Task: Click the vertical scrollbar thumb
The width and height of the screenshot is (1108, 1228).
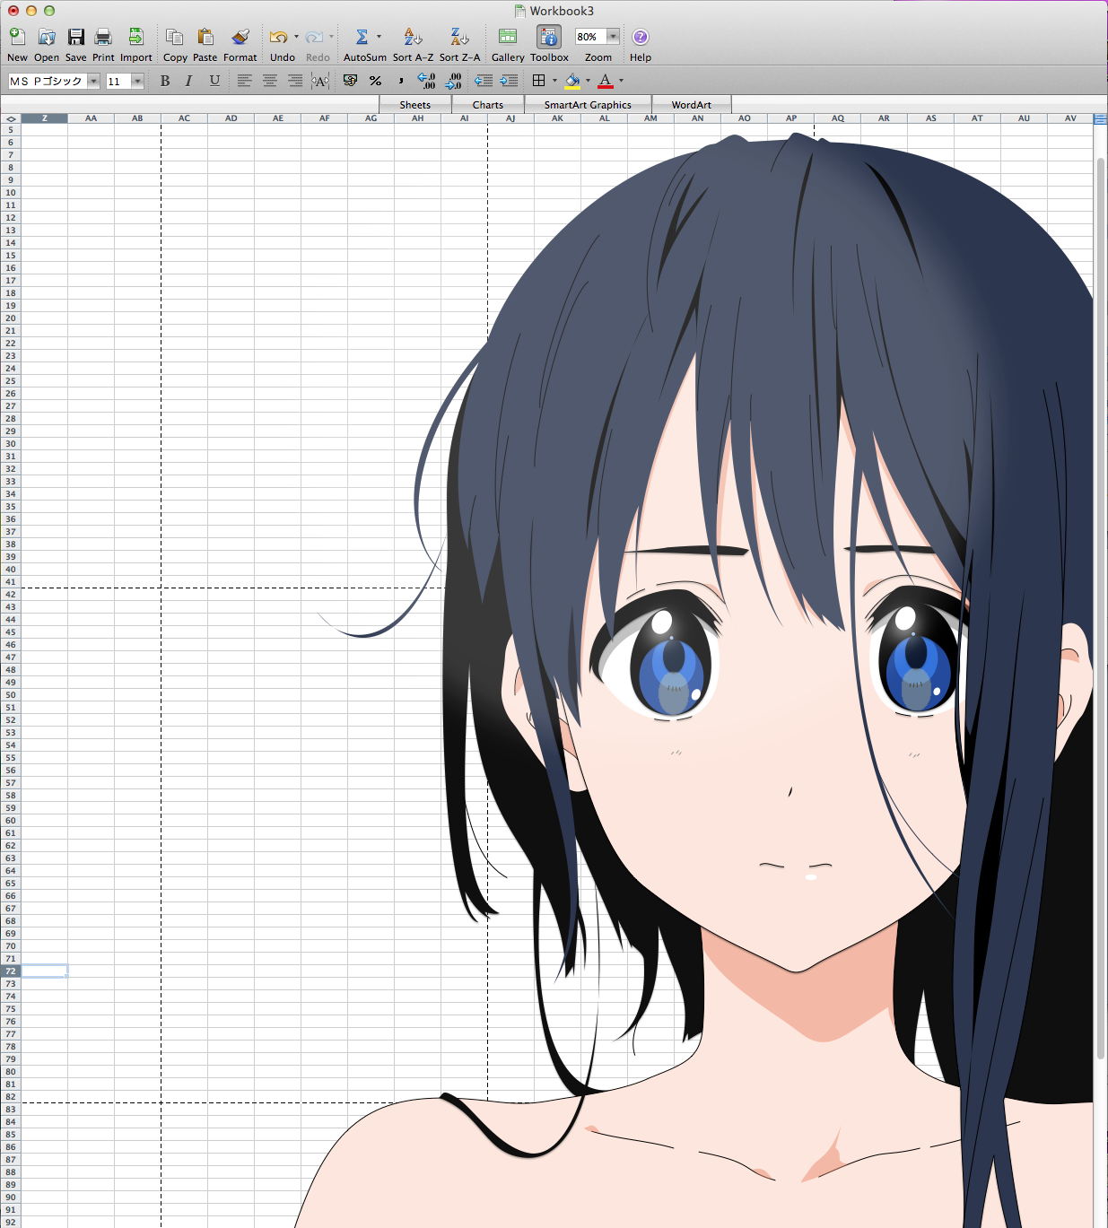Action: pos(1101,610)
